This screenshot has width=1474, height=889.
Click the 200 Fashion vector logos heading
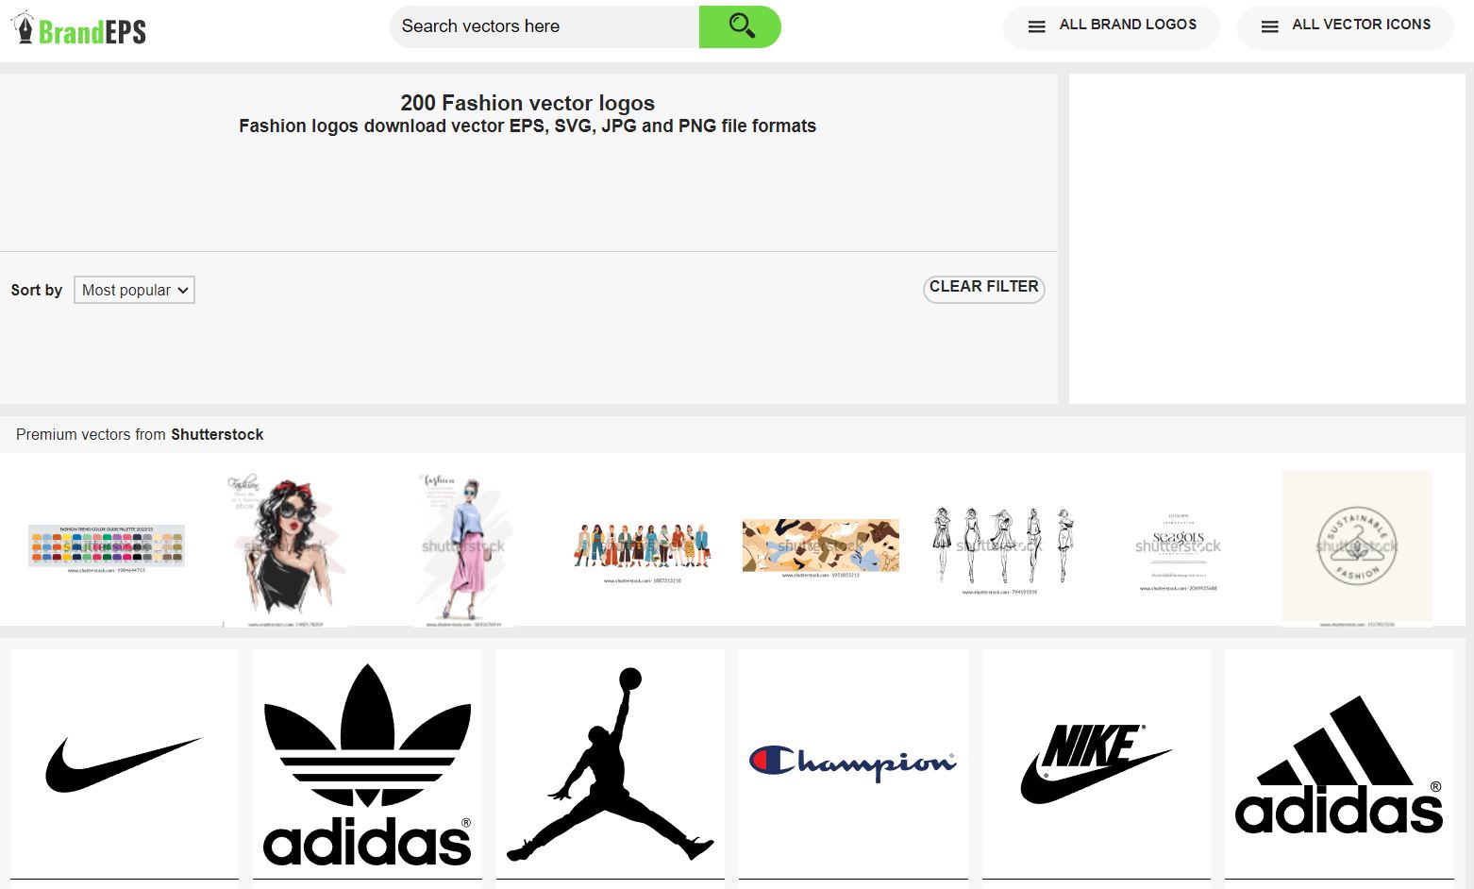click(x=528, y=103)
